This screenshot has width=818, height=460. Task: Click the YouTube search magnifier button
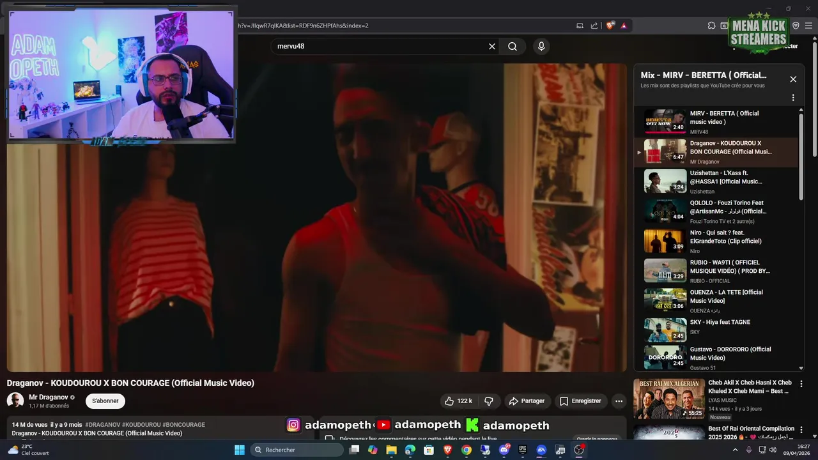tap(513, 46)
